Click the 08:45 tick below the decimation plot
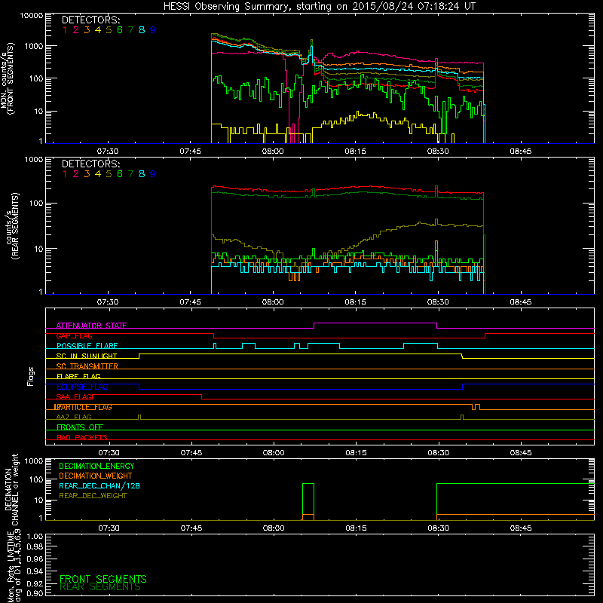This screenshot has width=603, height=603. click(x=521, y=528)
